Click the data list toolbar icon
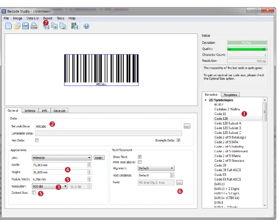Image resolution: width=277 pixels, height=221 pixels. pos(74,26)
